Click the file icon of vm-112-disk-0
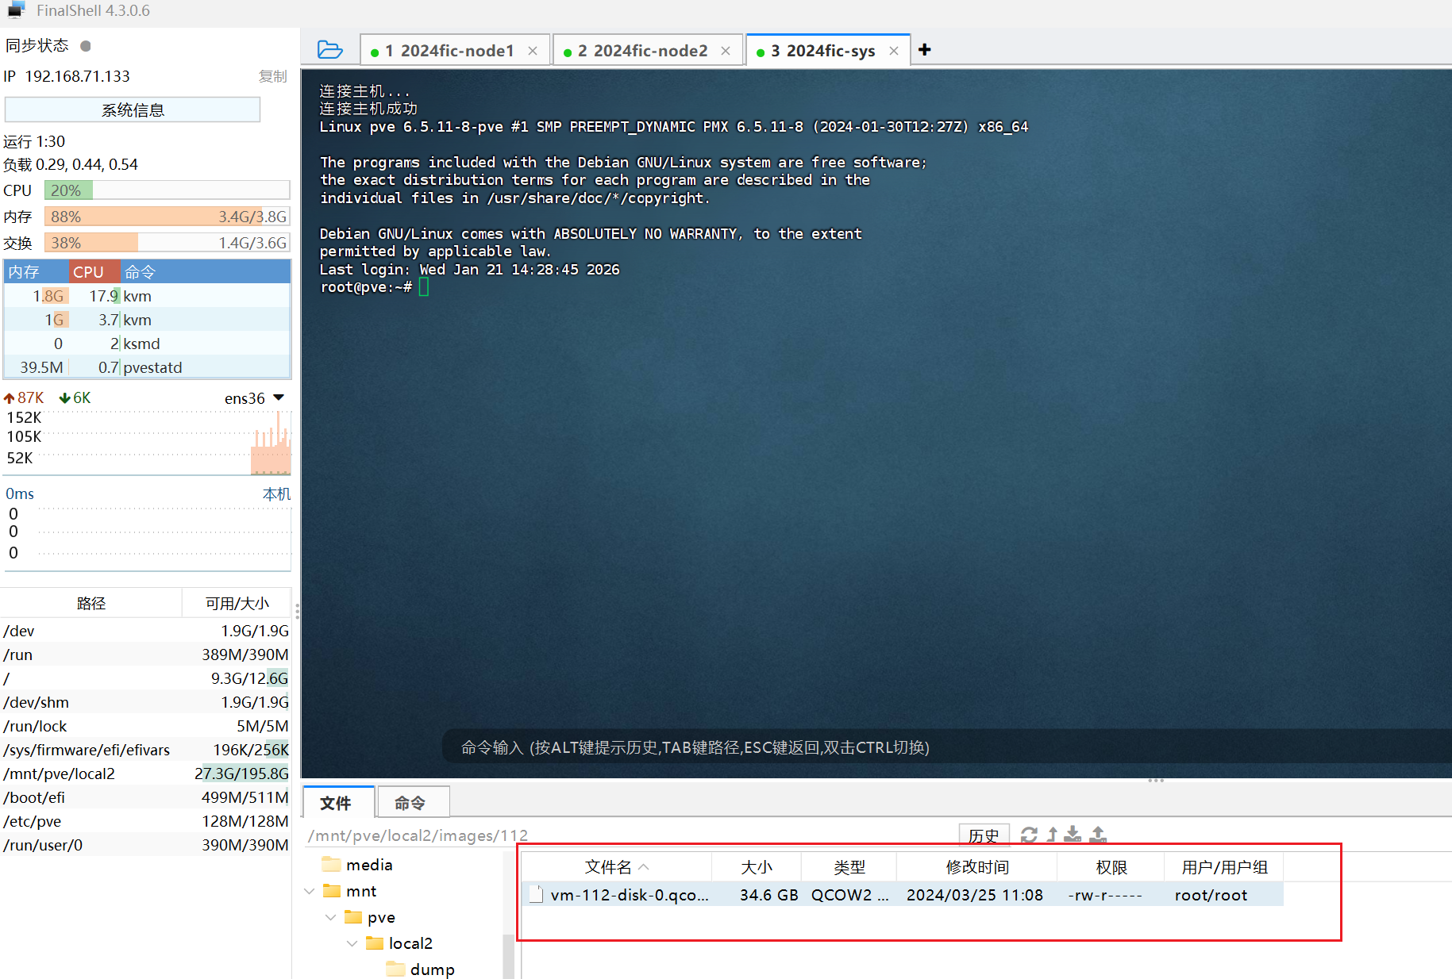 [536, 894]
